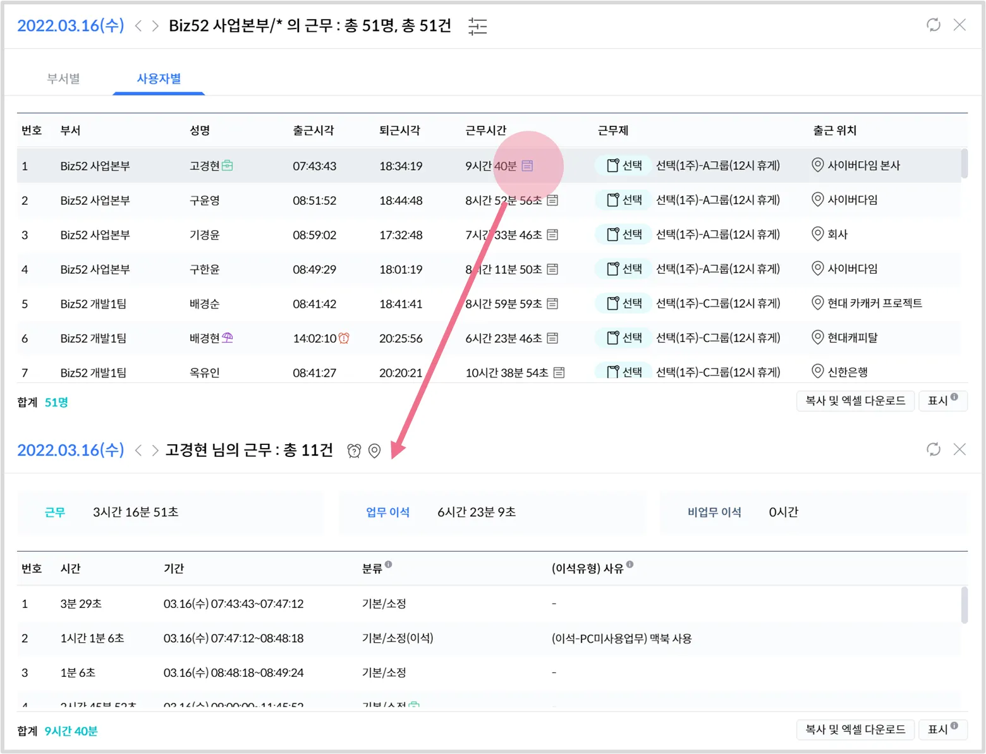Click the 9시간 40분 total in the lower panel
The height and width of the screenshot is (754, 986).
71,731
